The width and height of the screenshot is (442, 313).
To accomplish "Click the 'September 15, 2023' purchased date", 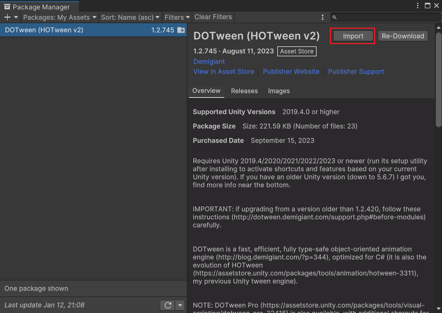I will click(282, 141).
